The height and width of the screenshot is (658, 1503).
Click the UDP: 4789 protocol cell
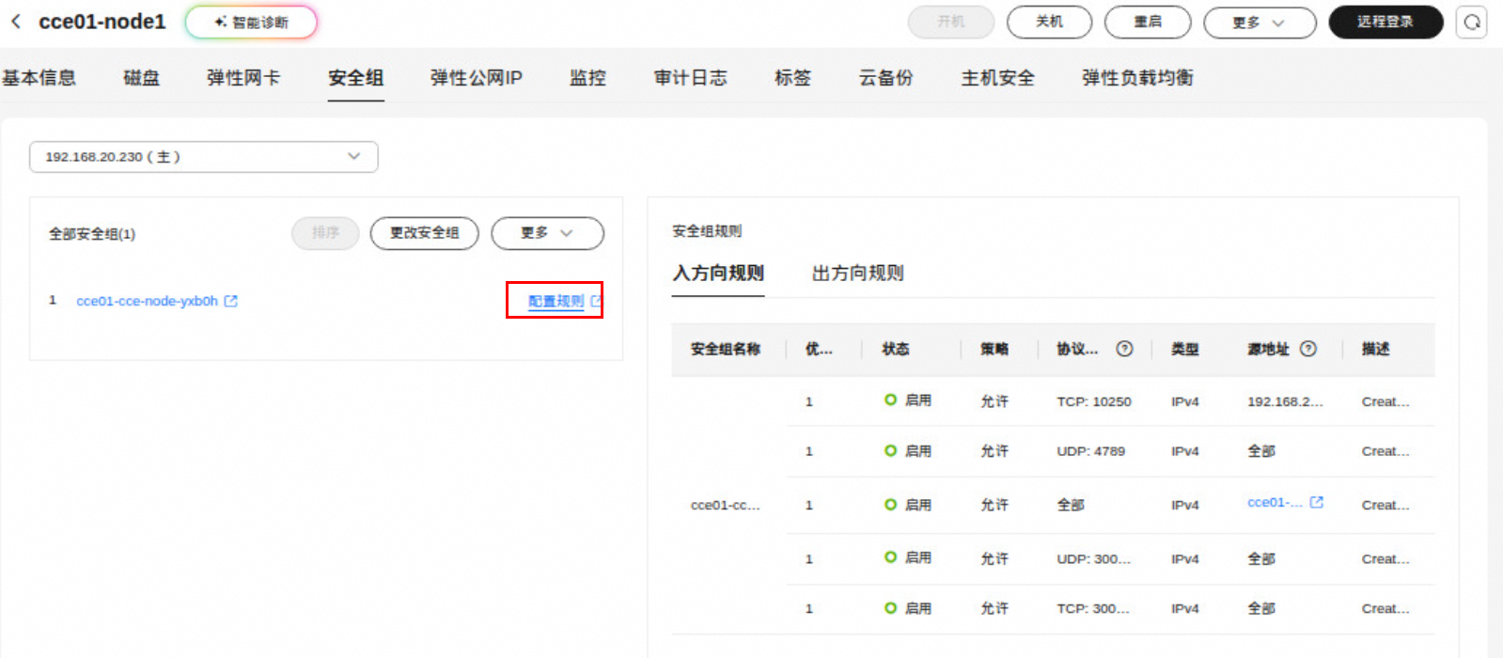coord(1090,451)
